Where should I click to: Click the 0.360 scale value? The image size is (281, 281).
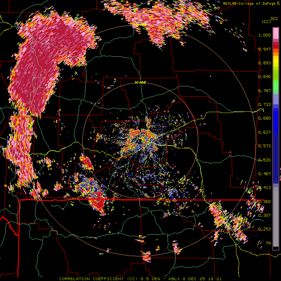tap(264, 201)
